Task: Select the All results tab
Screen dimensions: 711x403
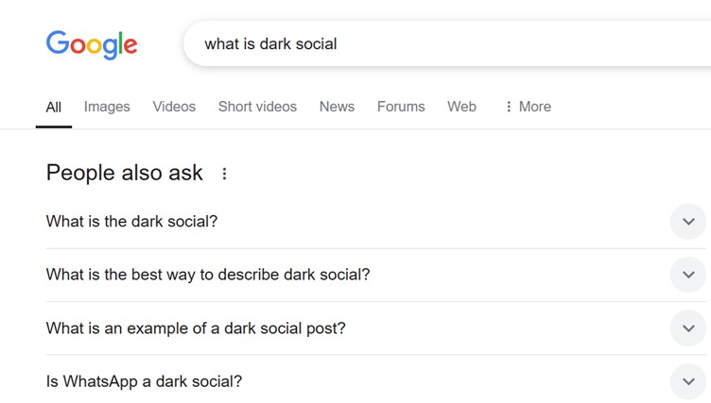Action: point(54,108)
